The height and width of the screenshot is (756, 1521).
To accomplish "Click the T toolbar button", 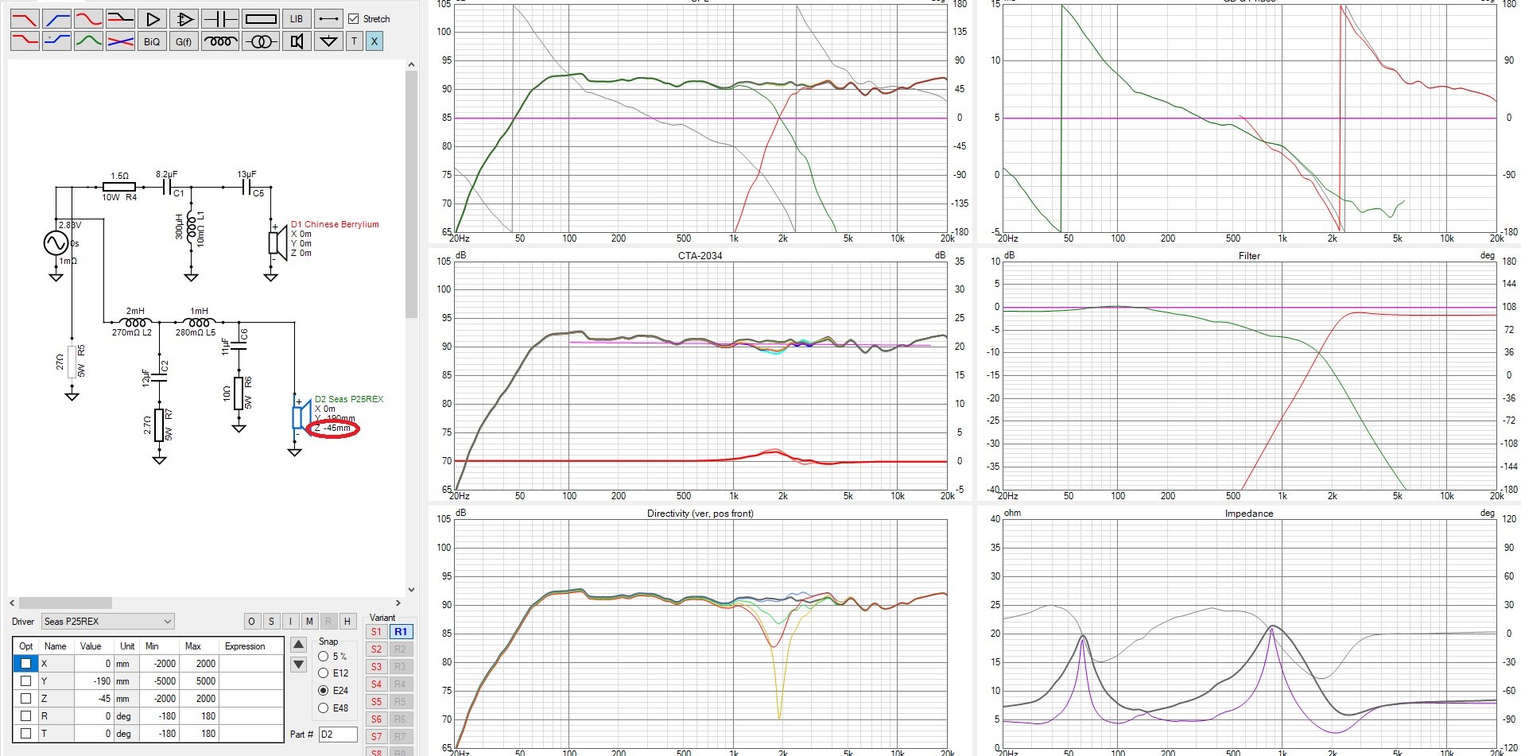I will coord(355,41).
